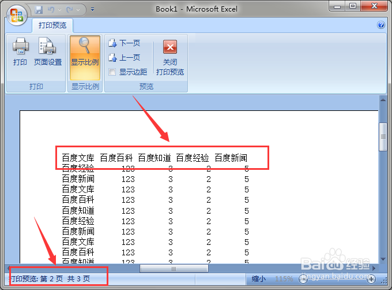
Task: Open the Office button menu
Action: click(x=17, y=15)
